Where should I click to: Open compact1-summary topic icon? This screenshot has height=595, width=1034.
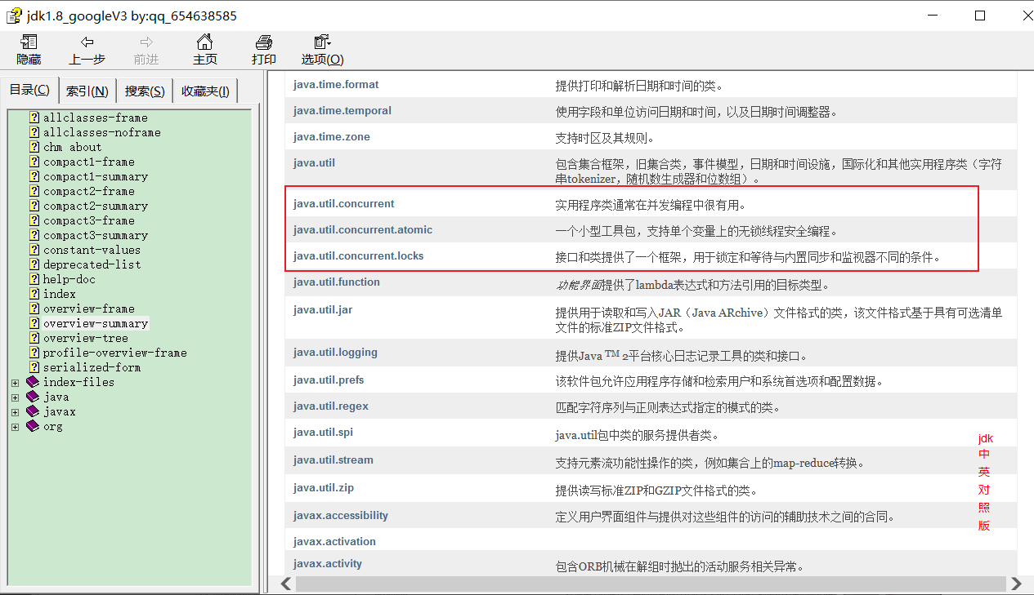[34, 176]
